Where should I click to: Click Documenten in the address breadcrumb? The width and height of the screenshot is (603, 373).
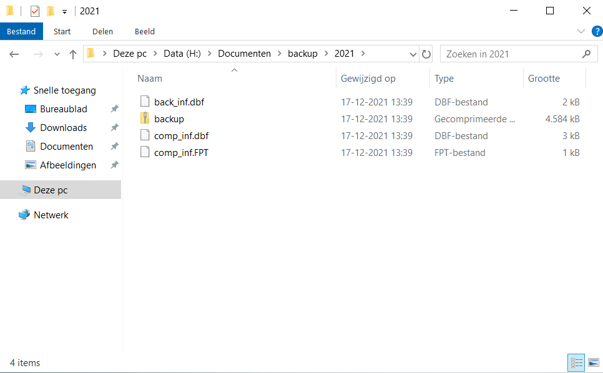coord(244,54)
